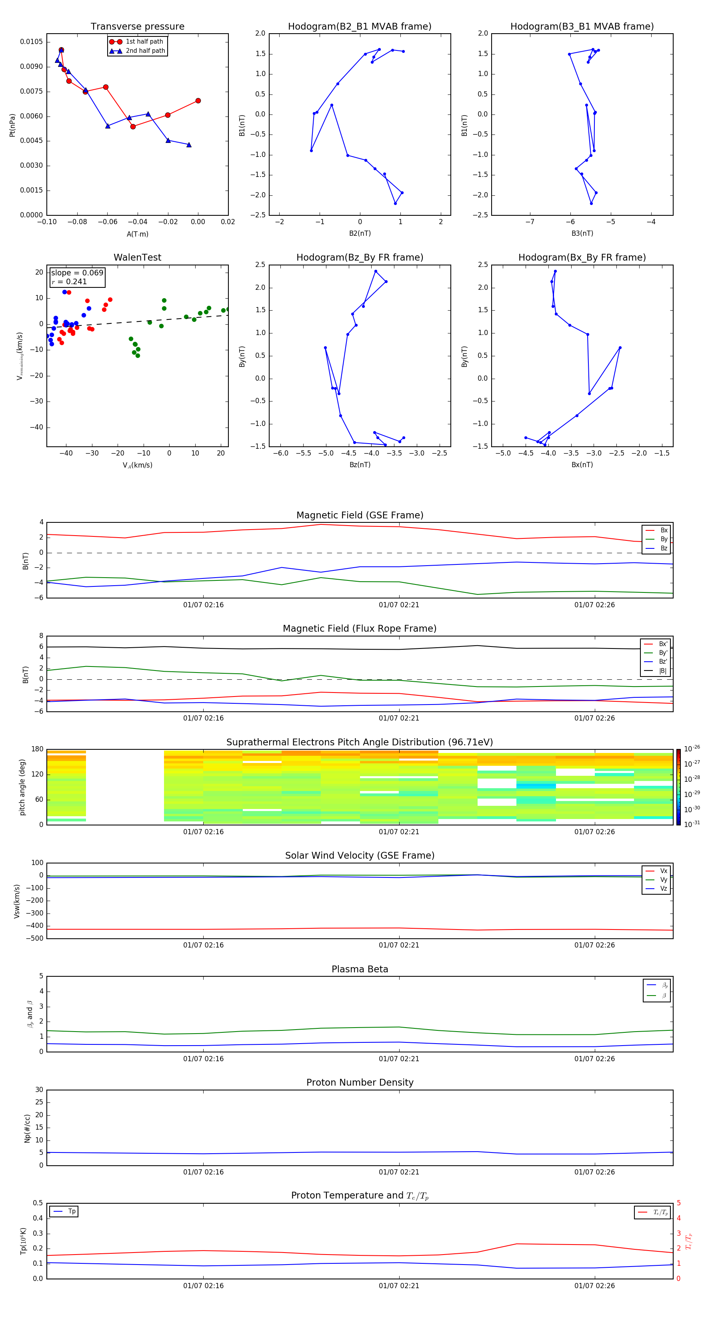The height and width of the screenshot is (1321, 720).
Task: Click the 'Plasma Beta' plot title
Action: pyautogui.click(x=360, y=969)
